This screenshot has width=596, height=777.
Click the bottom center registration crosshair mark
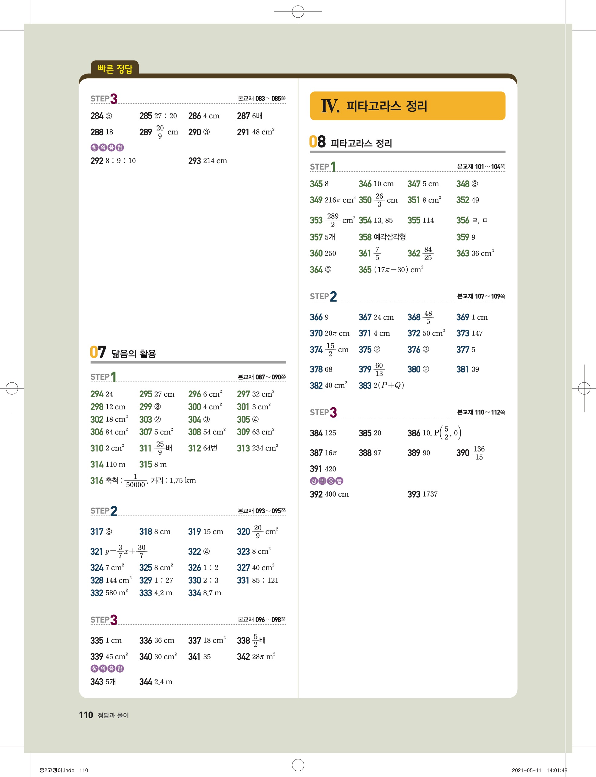pyautogui.click(x=298, y=765)
